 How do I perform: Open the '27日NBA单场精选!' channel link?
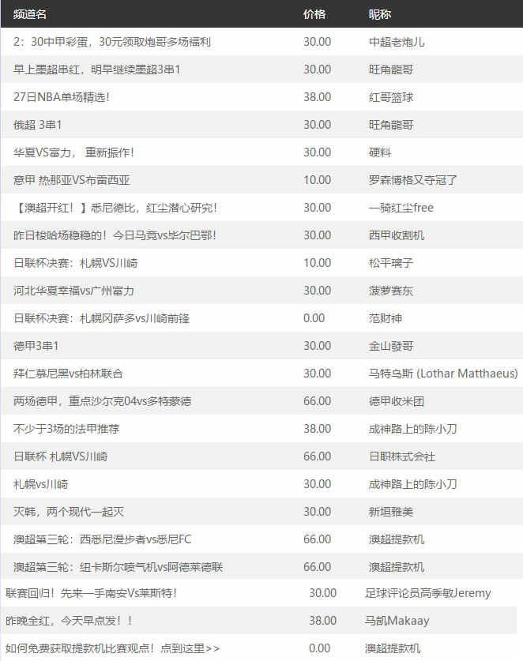tap(62, 97)
